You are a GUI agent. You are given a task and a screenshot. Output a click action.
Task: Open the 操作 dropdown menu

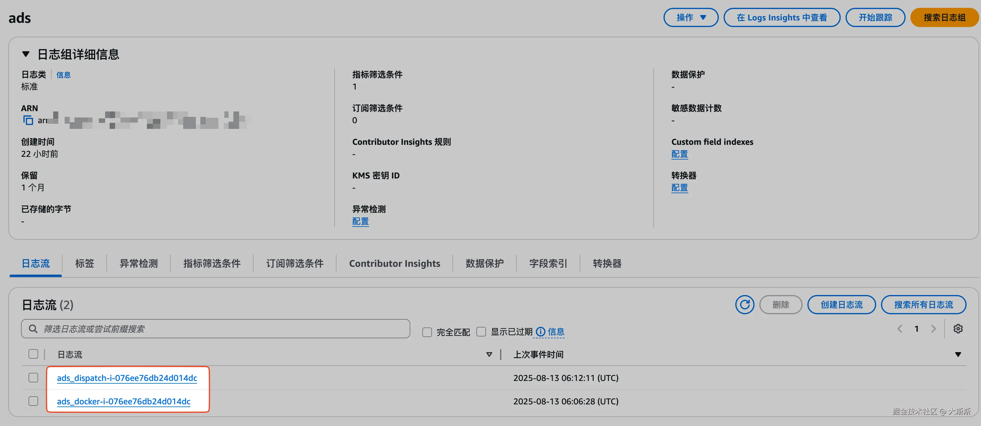click(x=691, y=17)
